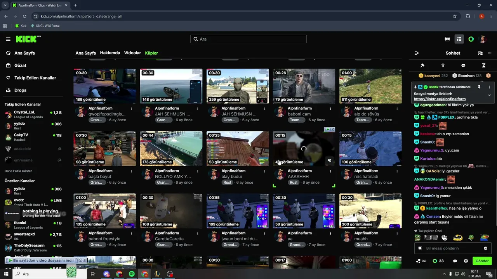Open the treasure chest rewards icon
The width and height of the screenshot is (497, 279).
(459, 39)
